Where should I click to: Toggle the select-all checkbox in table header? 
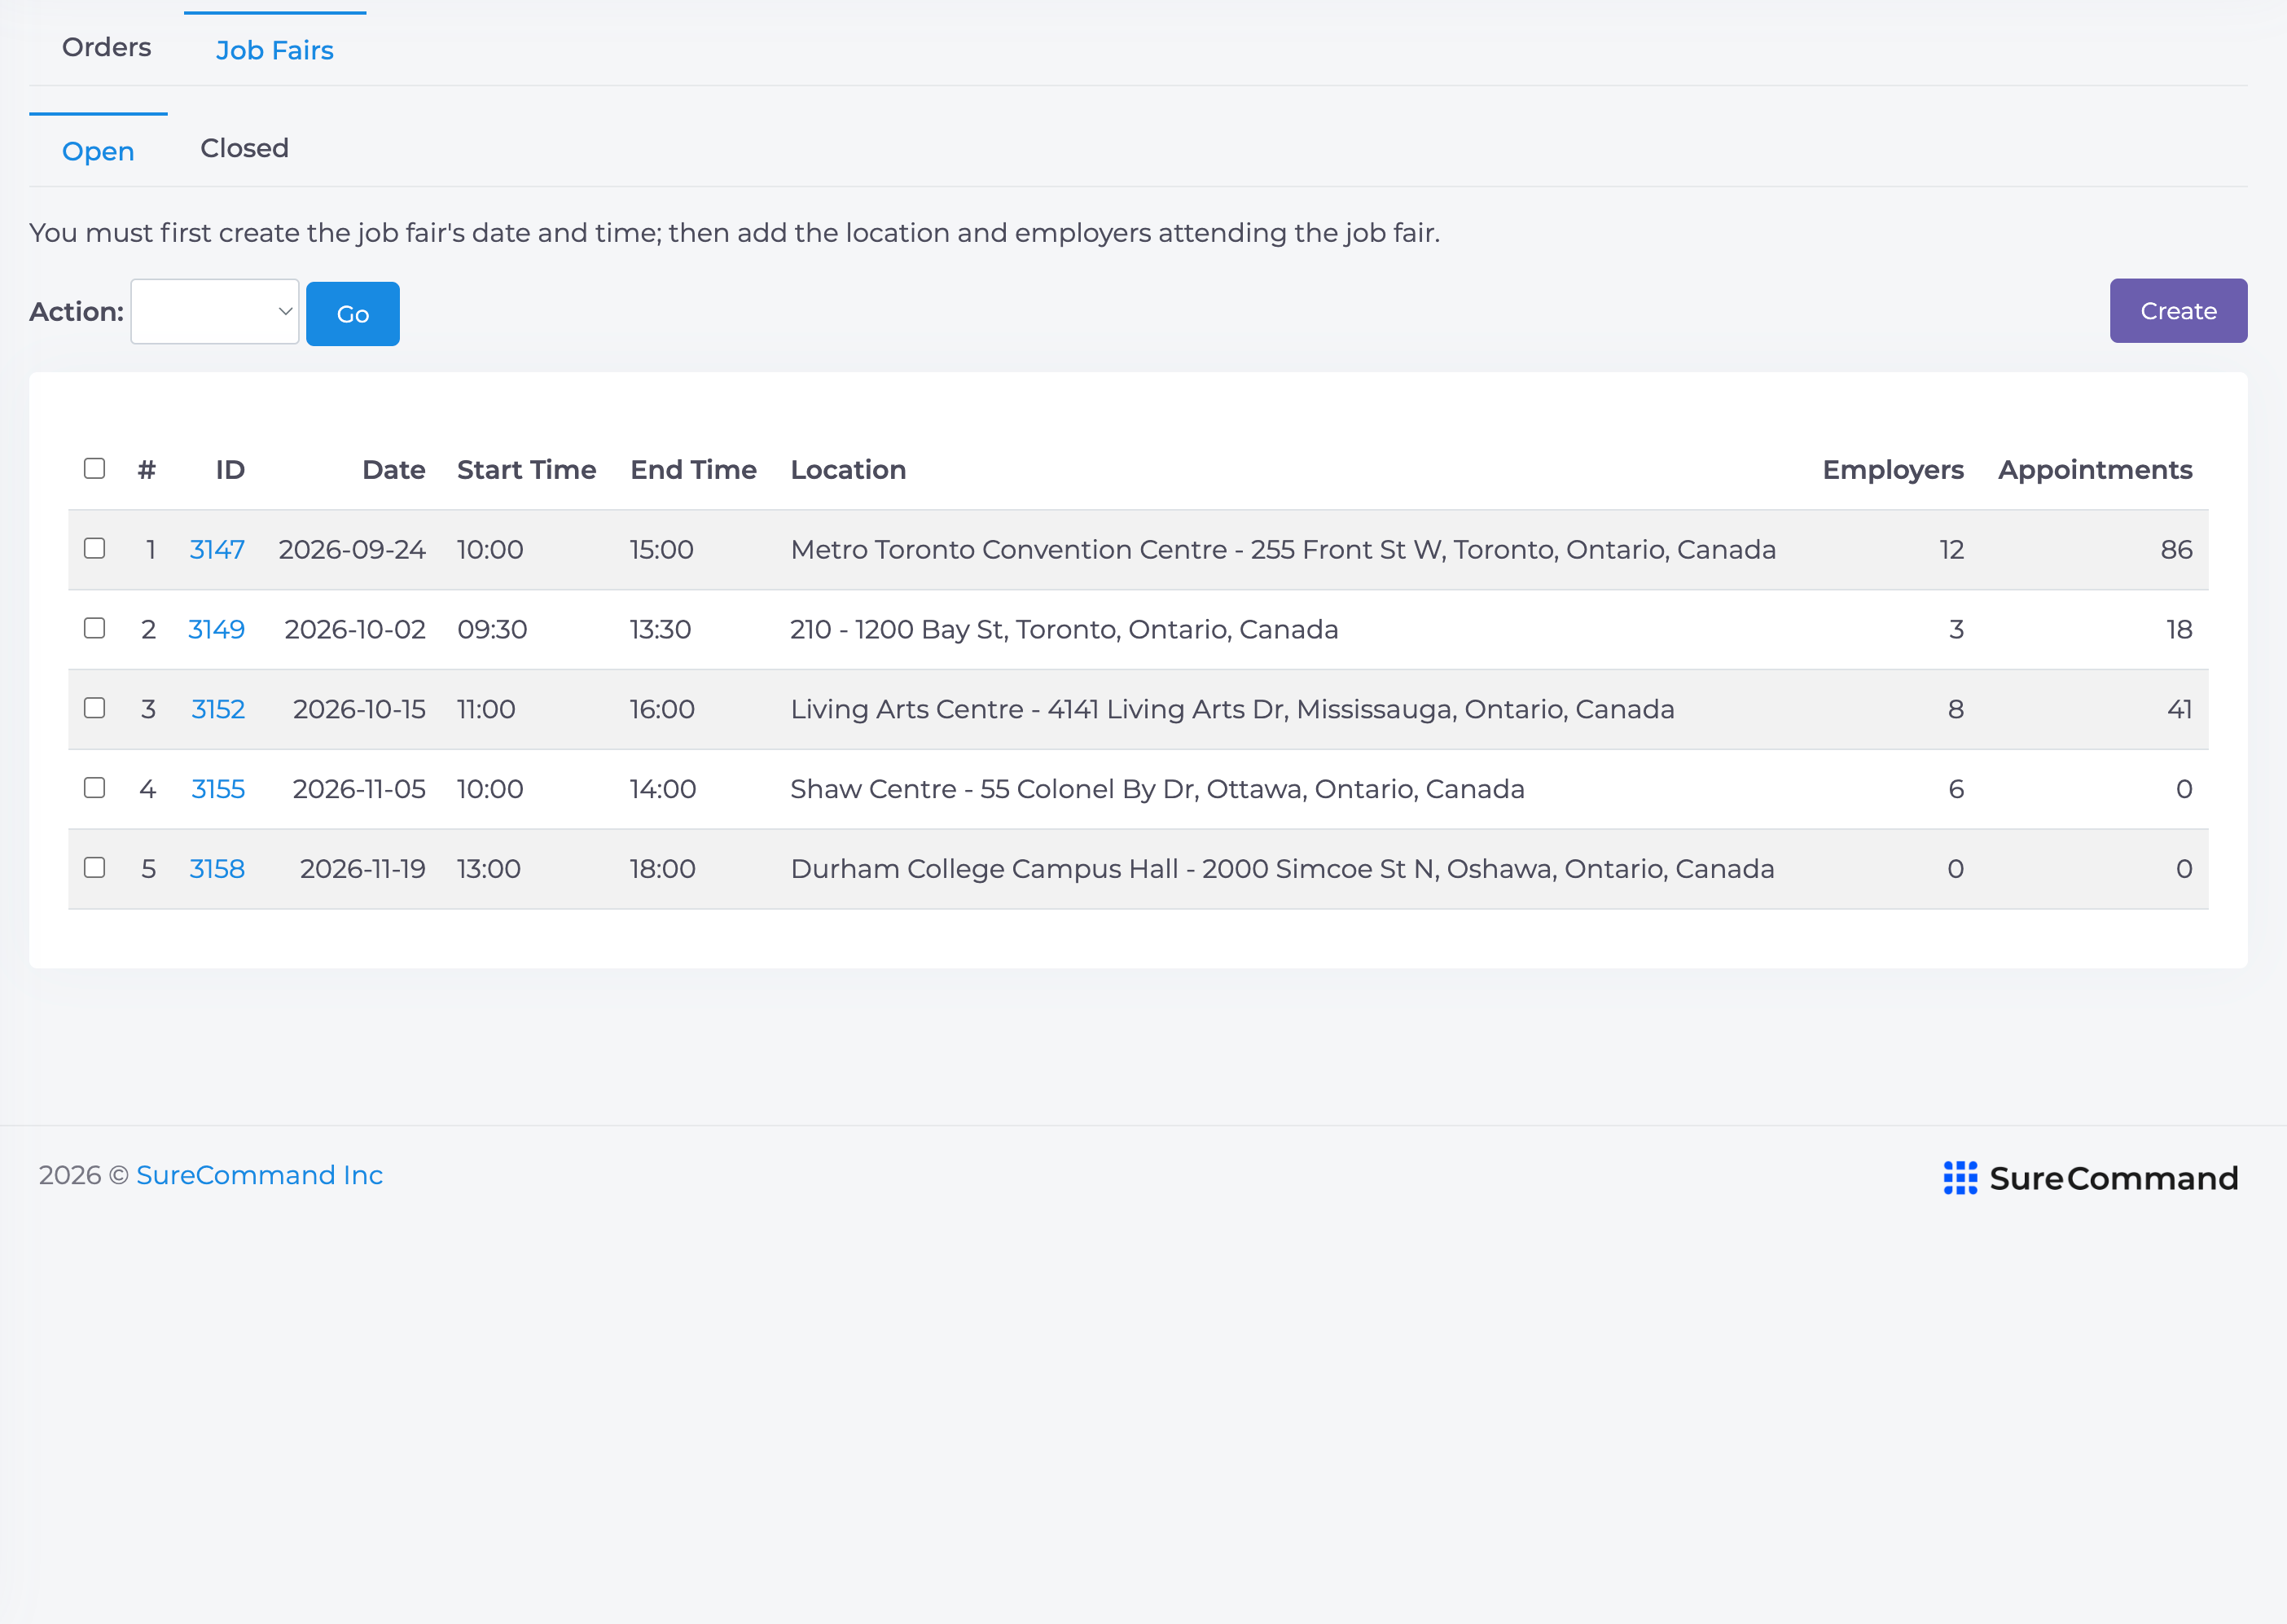[95, 468]
